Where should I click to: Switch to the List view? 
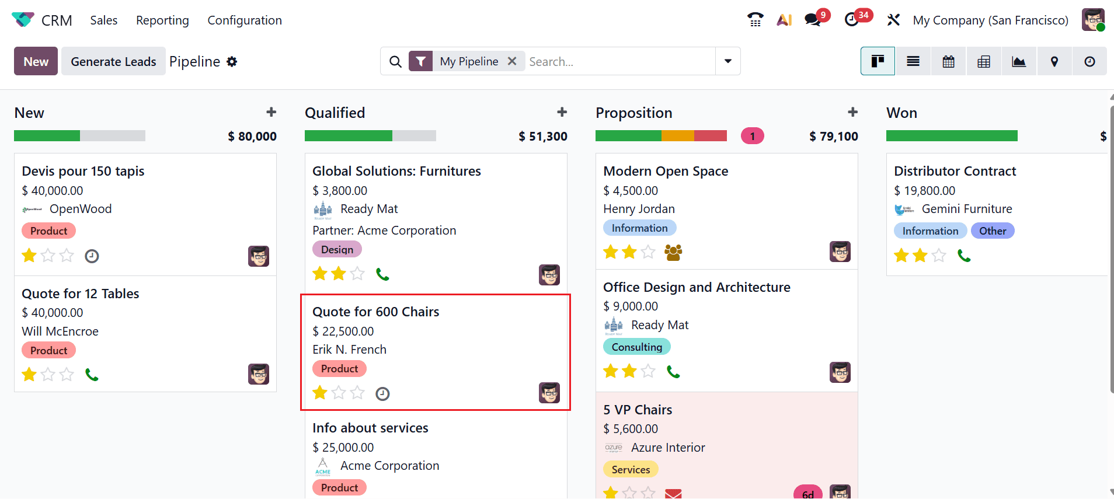pos(913,61)
